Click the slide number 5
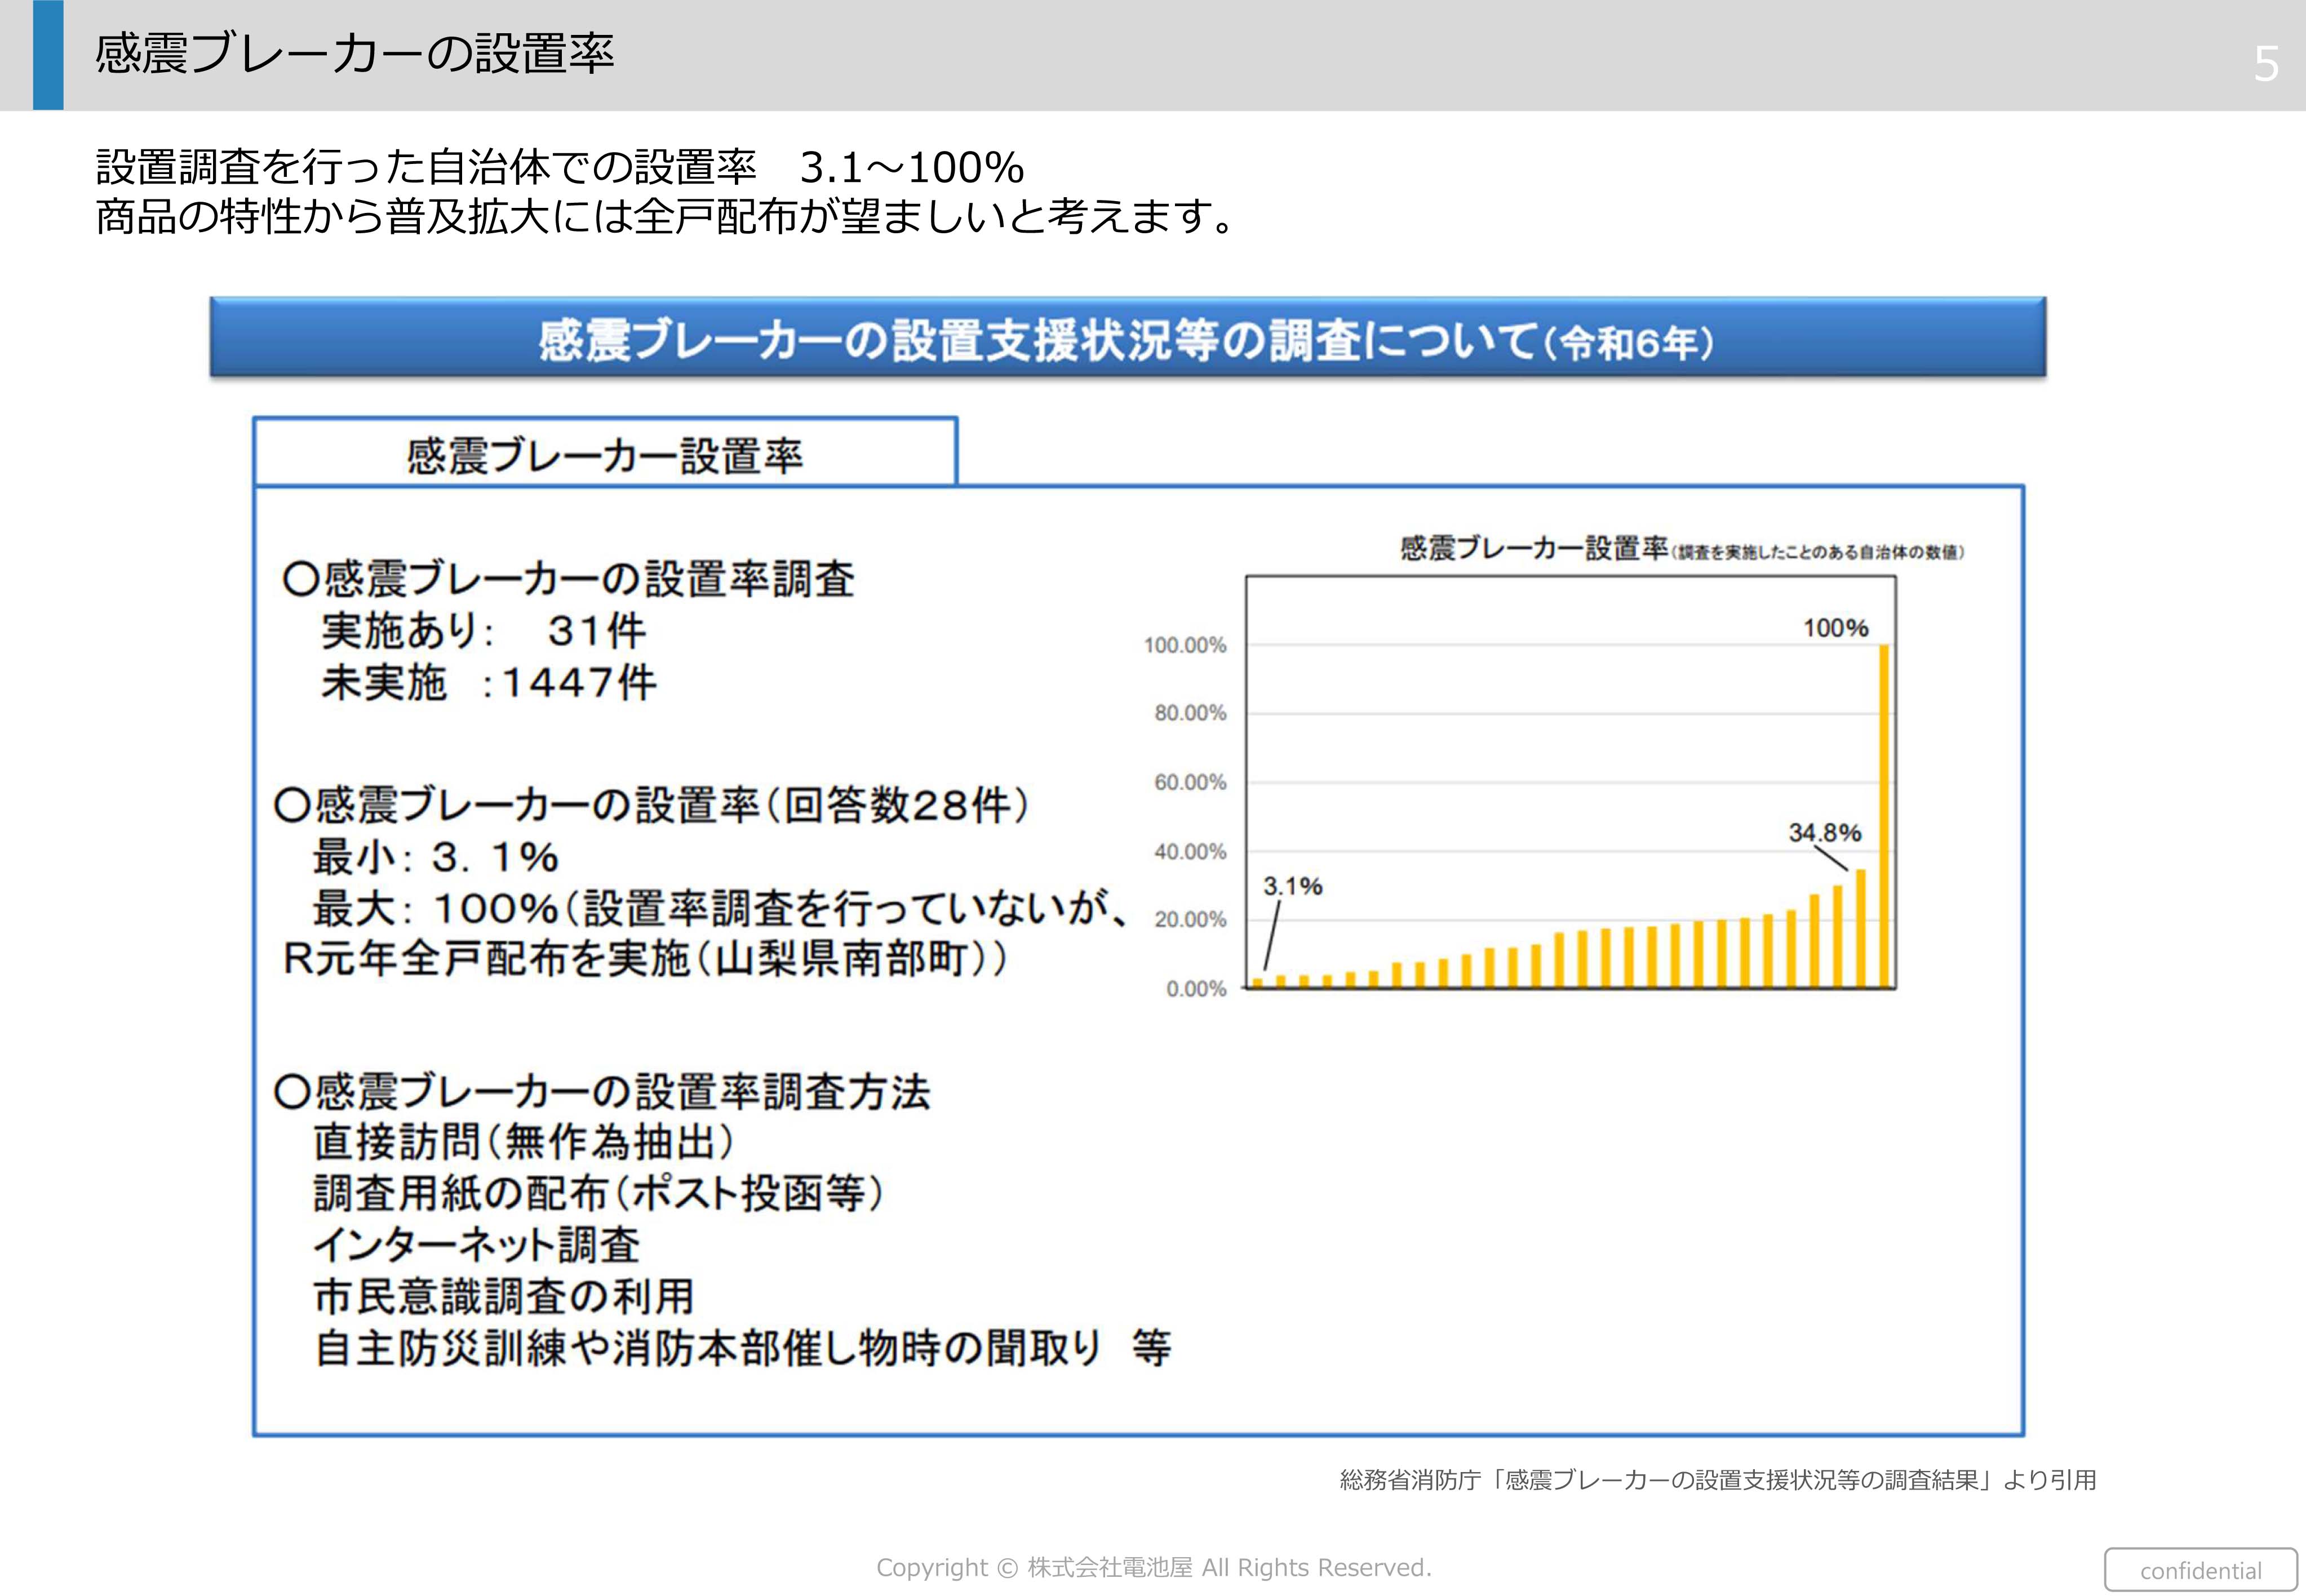The image size is (2306, 1596). click(x=2266, y=64)
